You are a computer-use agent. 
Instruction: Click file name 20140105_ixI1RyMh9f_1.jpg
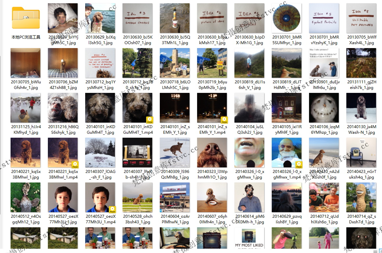click(x=287, y=129)
